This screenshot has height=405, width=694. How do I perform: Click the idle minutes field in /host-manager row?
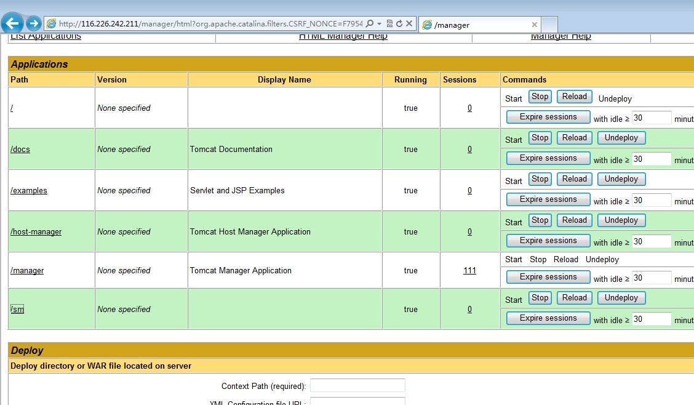click(652, 241)
